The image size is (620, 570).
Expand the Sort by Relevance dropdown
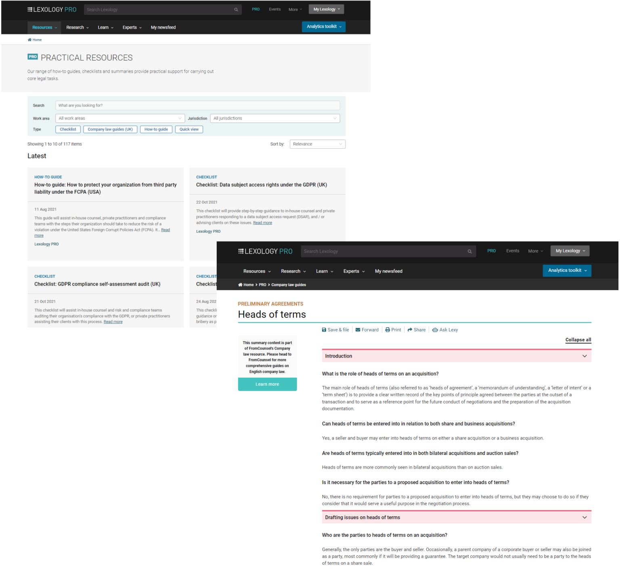(x=317, y=144)
